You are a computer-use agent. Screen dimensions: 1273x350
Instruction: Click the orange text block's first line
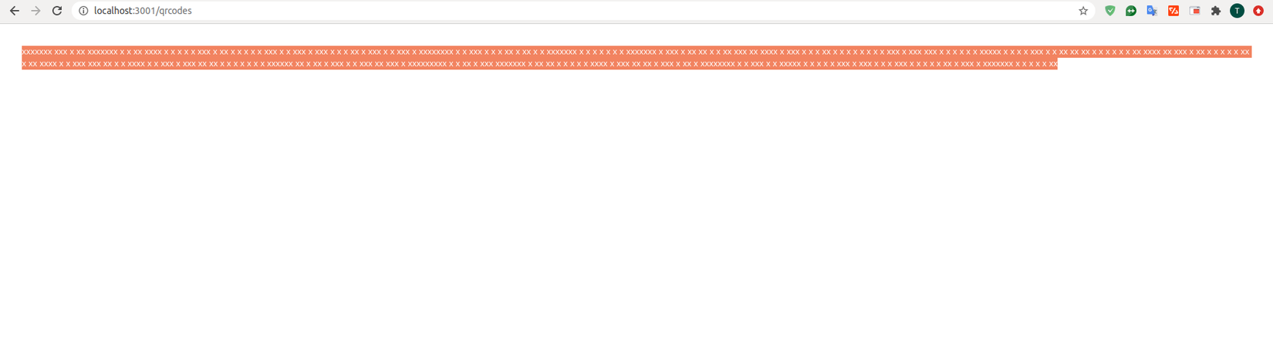coord(636,52)
